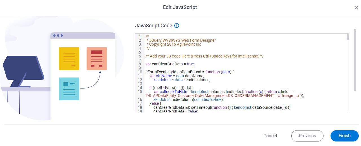This screenshot has width=361, height=146.
Task: Click the DS_APDataEntity string literal line
Action: pos(225,96)
